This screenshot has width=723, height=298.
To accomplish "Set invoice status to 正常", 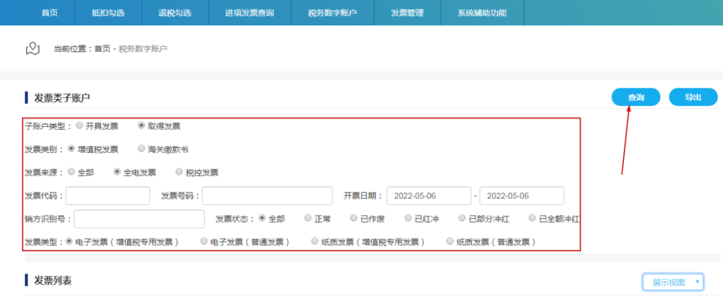I will click(308, 218).
